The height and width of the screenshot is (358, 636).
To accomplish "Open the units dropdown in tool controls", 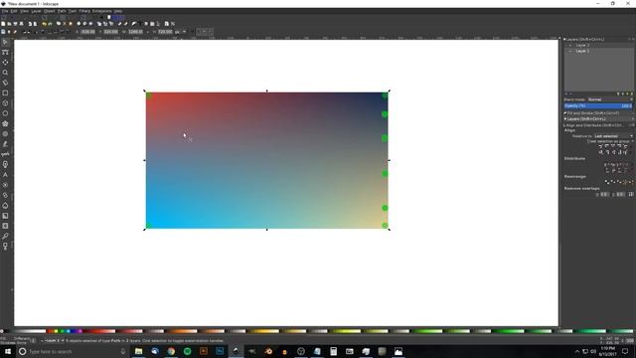I will (x=181, y=32).
